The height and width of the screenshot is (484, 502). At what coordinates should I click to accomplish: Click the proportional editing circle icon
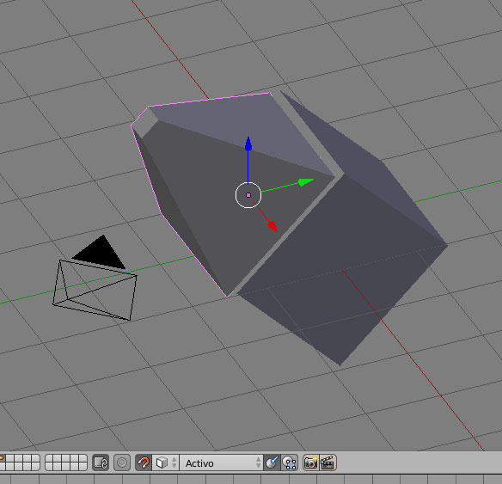click(122, 463)
